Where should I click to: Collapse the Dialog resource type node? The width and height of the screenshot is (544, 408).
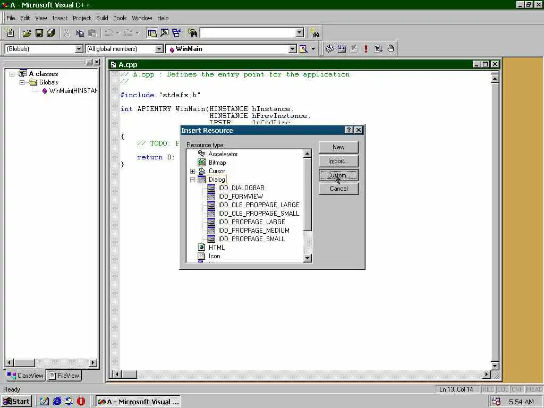click(x=192, y=180)
